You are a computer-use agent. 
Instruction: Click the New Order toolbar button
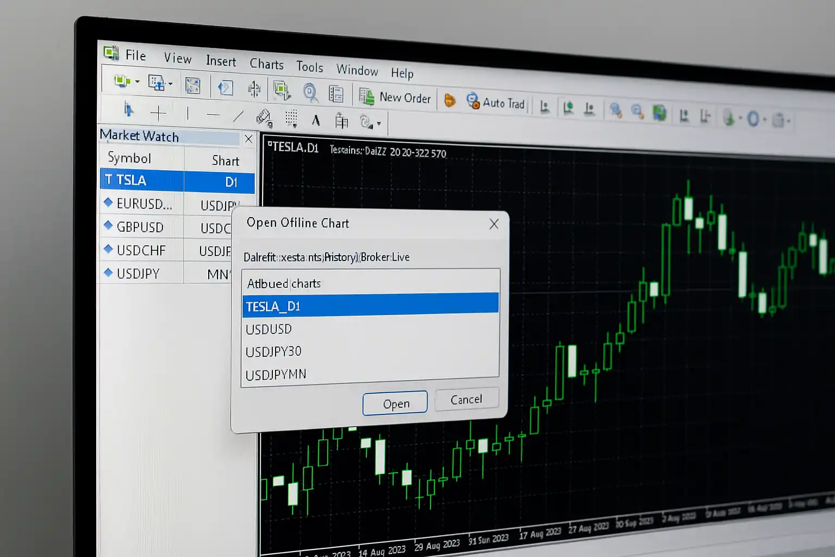click(395, 98)
